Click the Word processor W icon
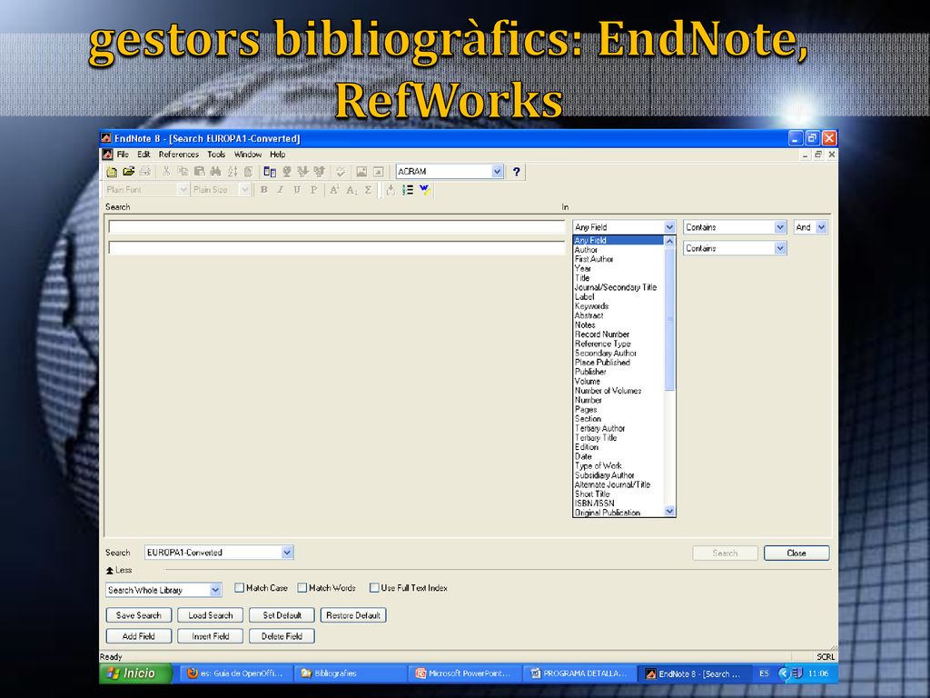The image size is (930, 698). click(424, 190)
